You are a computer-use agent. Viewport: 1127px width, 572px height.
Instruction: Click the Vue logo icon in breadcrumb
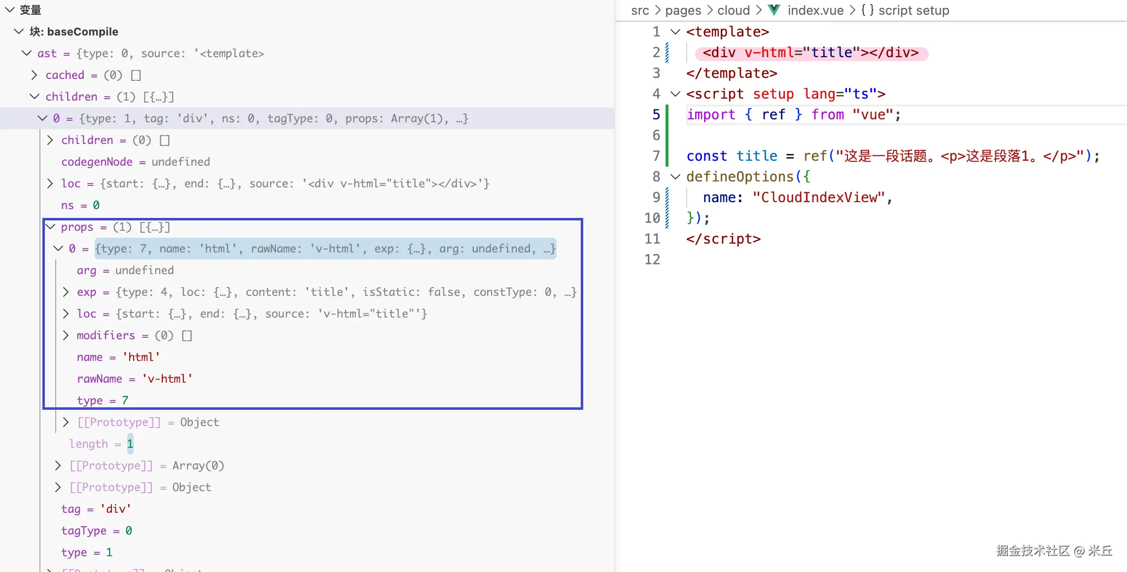pyautogui.click(x=775, y=10)
